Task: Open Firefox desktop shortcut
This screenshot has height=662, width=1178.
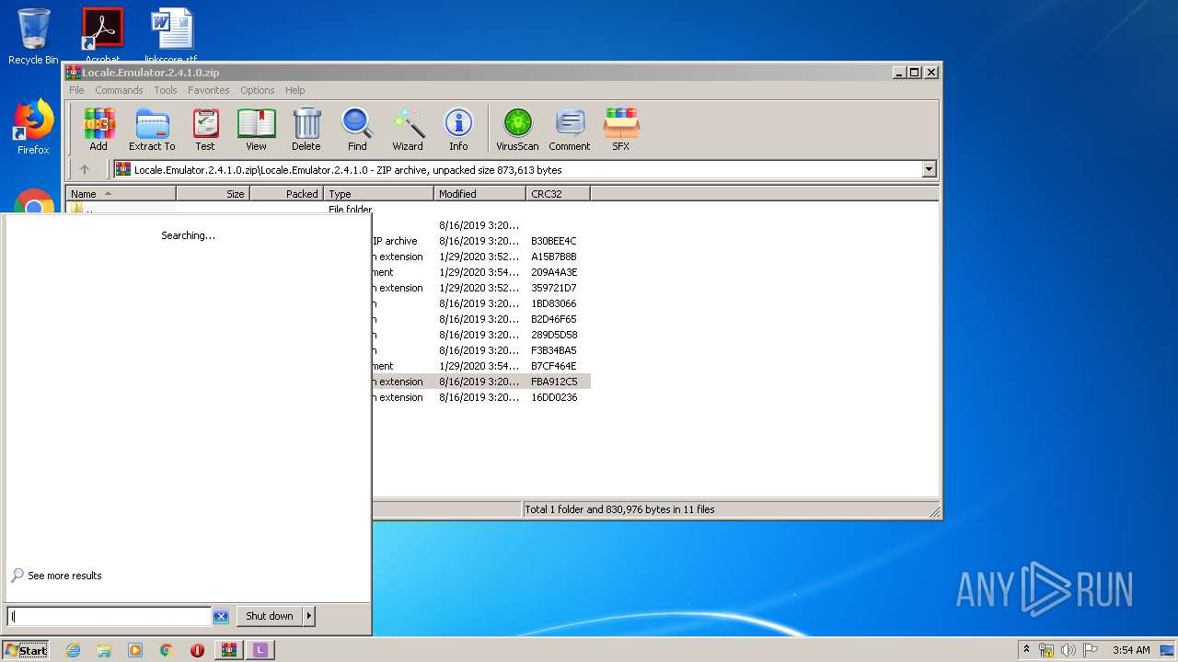Action: (x=33, y=127)
